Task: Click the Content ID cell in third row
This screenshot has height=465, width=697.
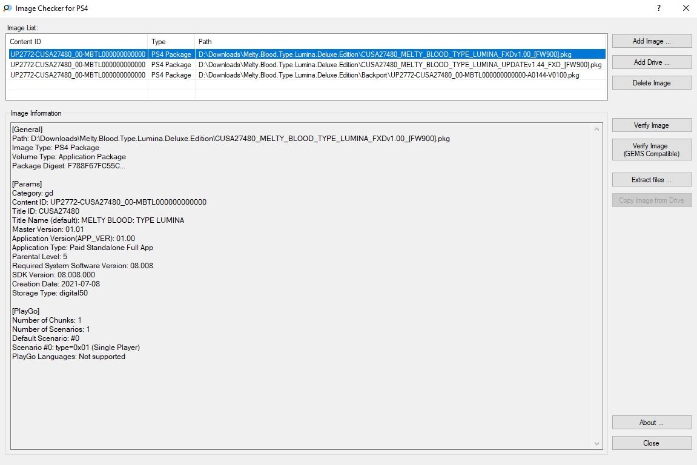Action: pos(78,75)
